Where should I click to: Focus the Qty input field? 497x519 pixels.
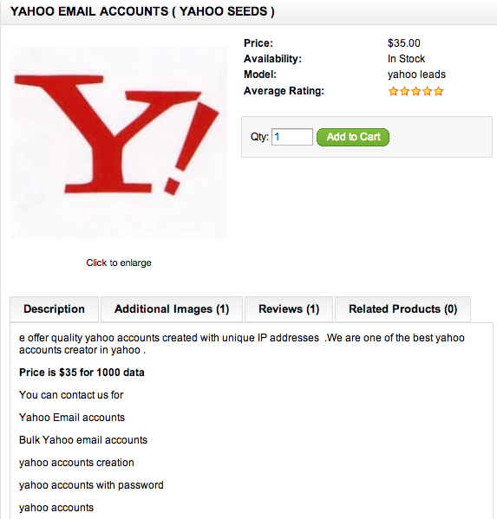[292, 137]
